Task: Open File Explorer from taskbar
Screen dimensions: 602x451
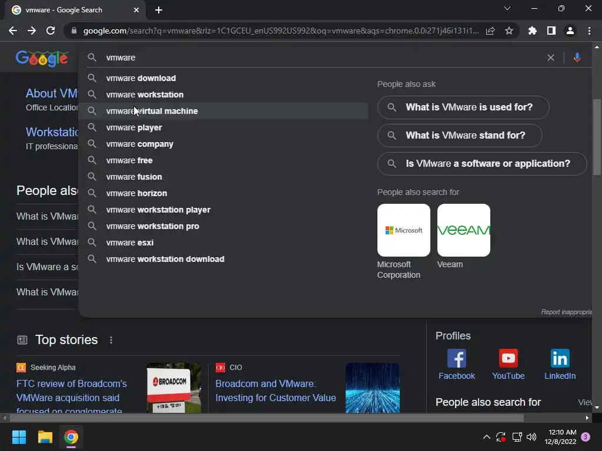Action: 45,437
